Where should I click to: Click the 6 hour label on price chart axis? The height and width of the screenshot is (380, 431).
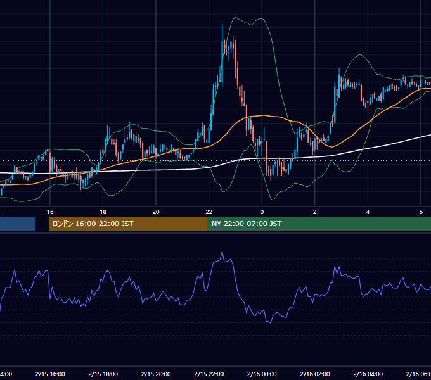(x=421, y=212)
